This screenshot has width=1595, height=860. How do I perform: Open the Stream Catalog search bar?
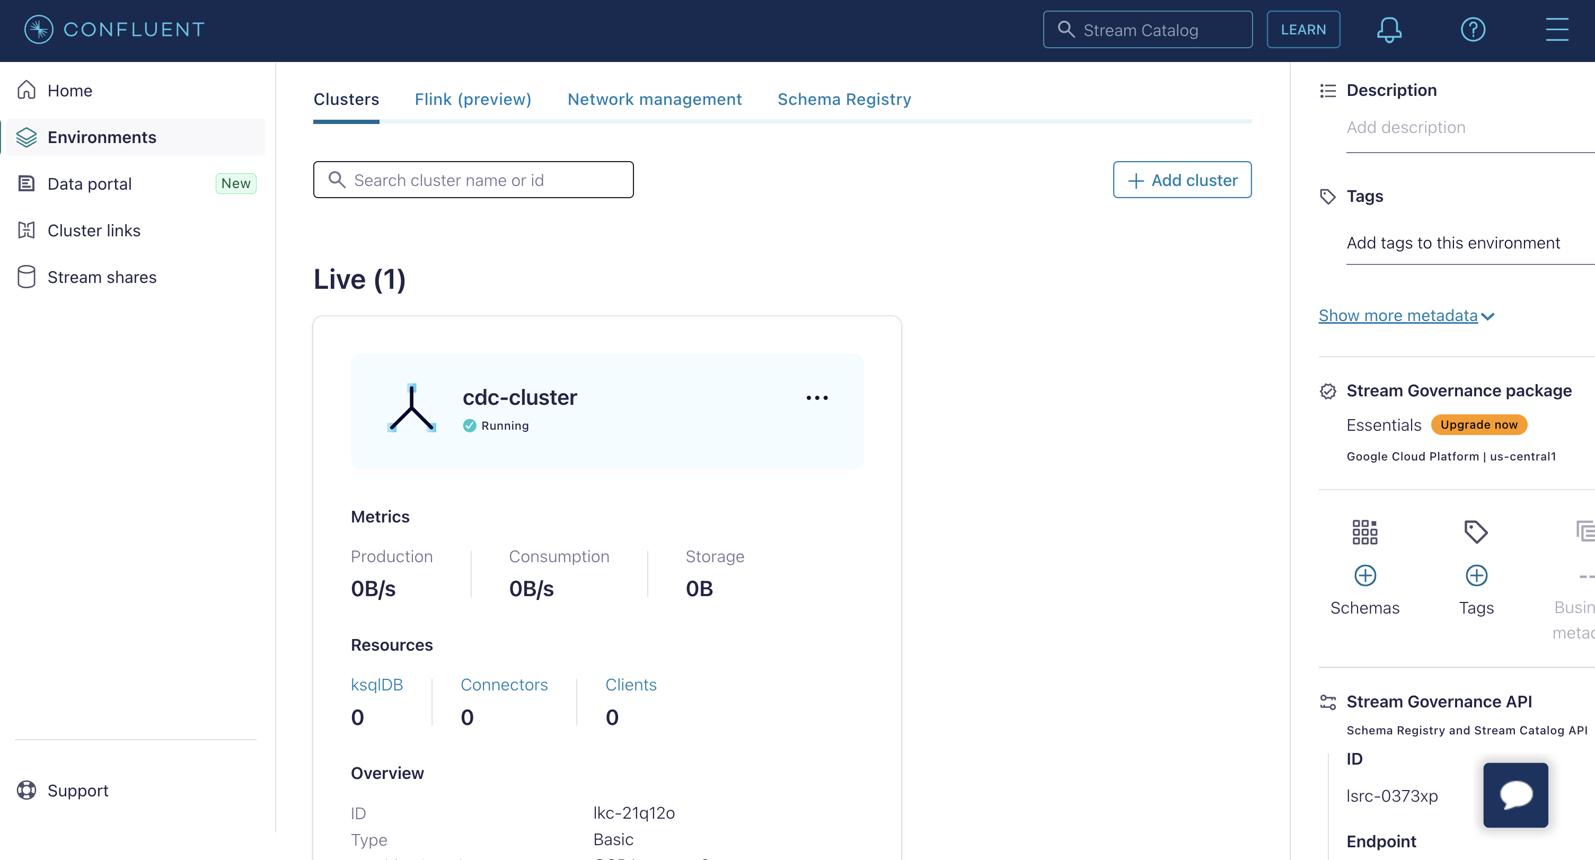[1149, 29]
